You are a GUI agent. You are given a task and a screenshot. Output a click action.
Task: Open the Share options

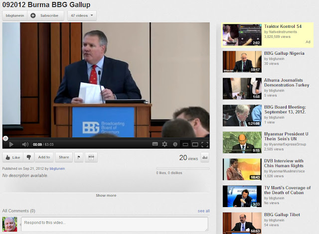(x=64, y=157)
